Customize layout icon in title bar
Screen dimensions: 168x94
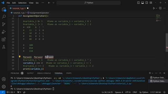coord(151,3)
